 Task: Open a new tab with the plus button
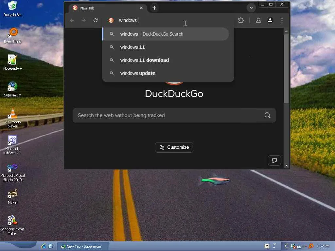coord(154,8)
